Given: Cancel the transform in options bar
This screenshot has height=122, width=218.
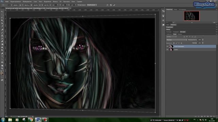Looking at the screenshot, I should 111,5.
